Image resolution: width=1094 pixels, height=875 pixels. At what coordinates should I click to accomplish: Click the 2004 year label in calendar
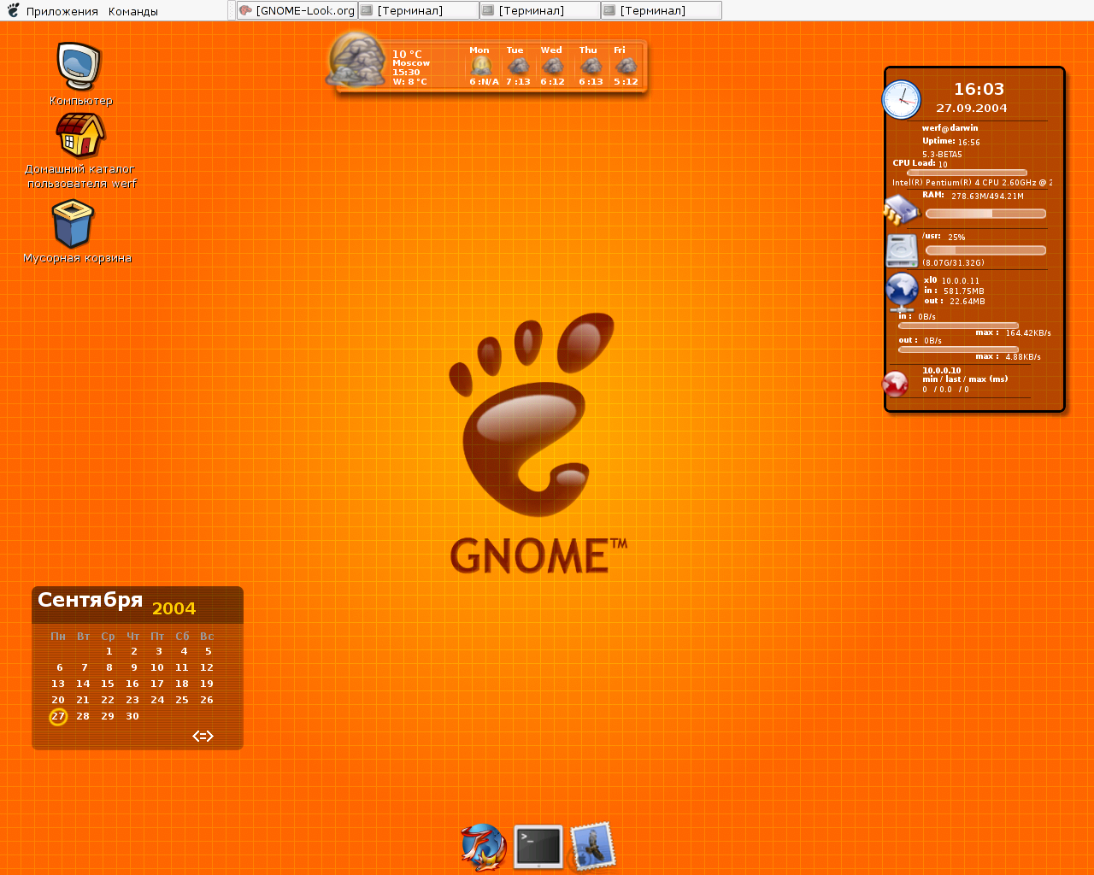pos(174,608)
